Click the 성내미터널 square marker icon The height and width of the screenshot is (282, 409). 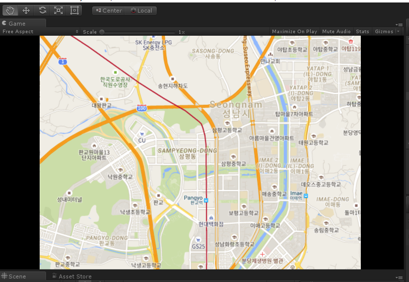(x=69, y=193)
